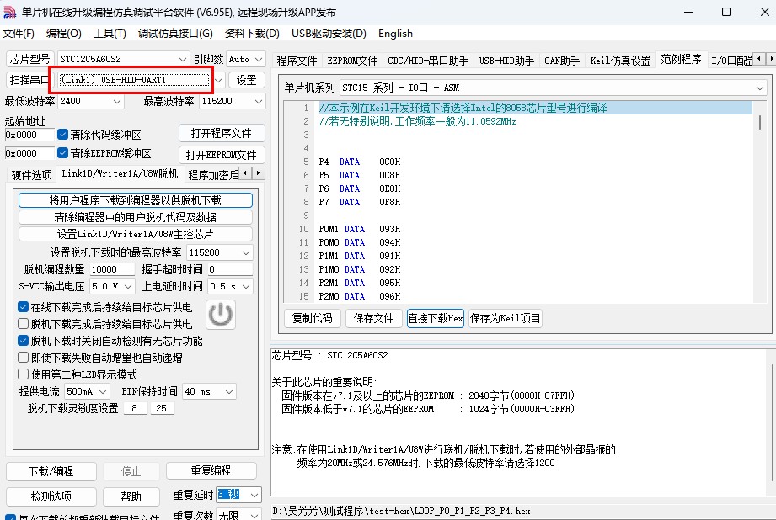Screen dimensions: 776x520
Task: Click 脱机编程数量 10000 input field
Action: pos(112,269)
